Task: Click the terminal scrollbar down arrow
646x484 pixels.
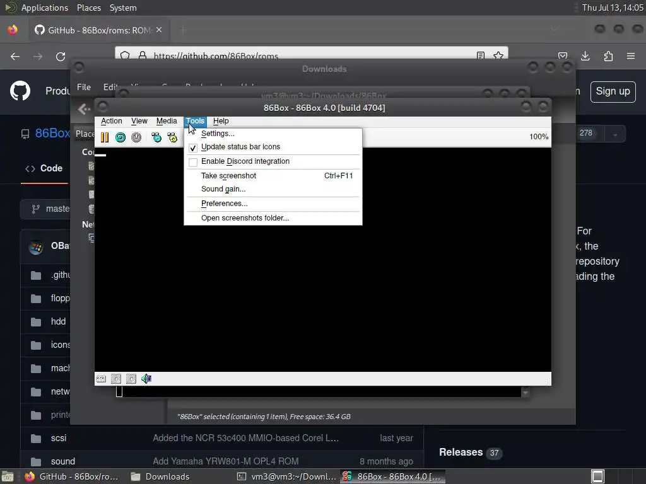Action: [526, 393]
